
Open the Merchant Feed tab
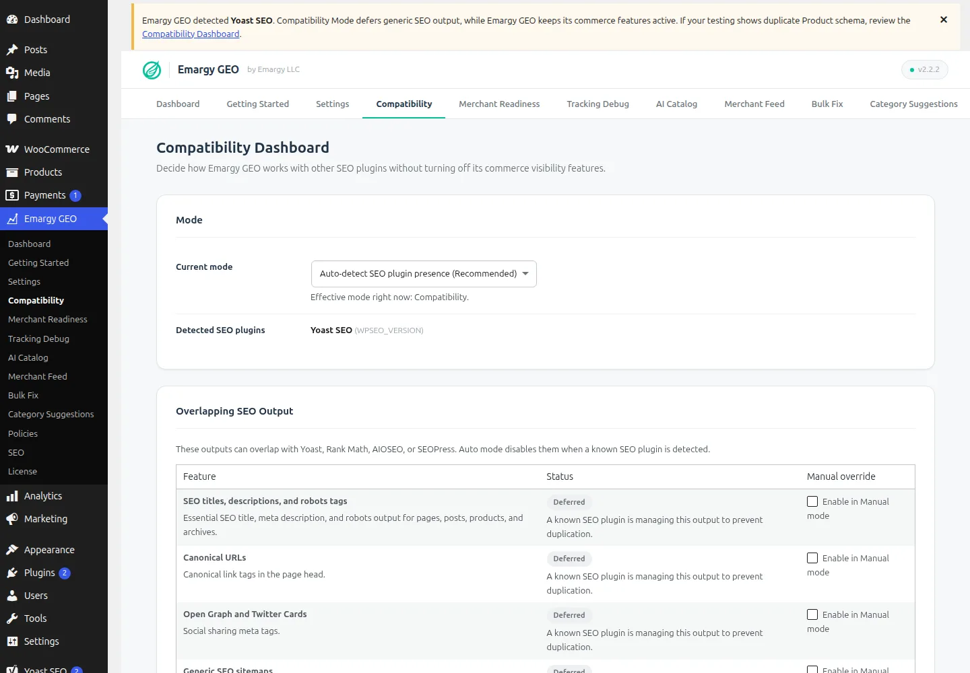(754, 104)
